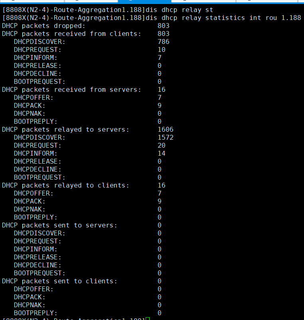Click "DHCP packets sent to servers" header
Image resolution: width=304 pixels, height=320 pixels.
point(60,225)
